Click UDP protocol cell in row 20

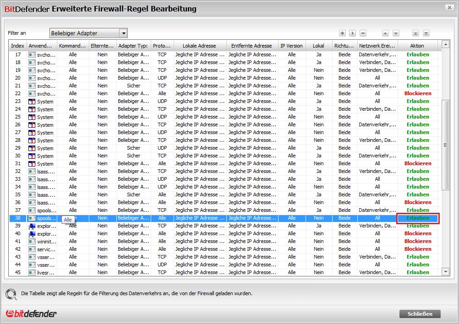point(162,78)
